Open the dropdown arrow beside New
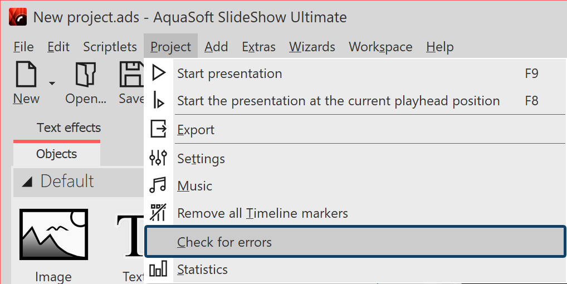The width and height of the screenshot is (567, 284). pyautogui.click(x=52, y=84)
